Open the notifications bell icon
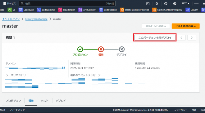The width and height of the screenshot is (205, 113). [x=157, y=4]
